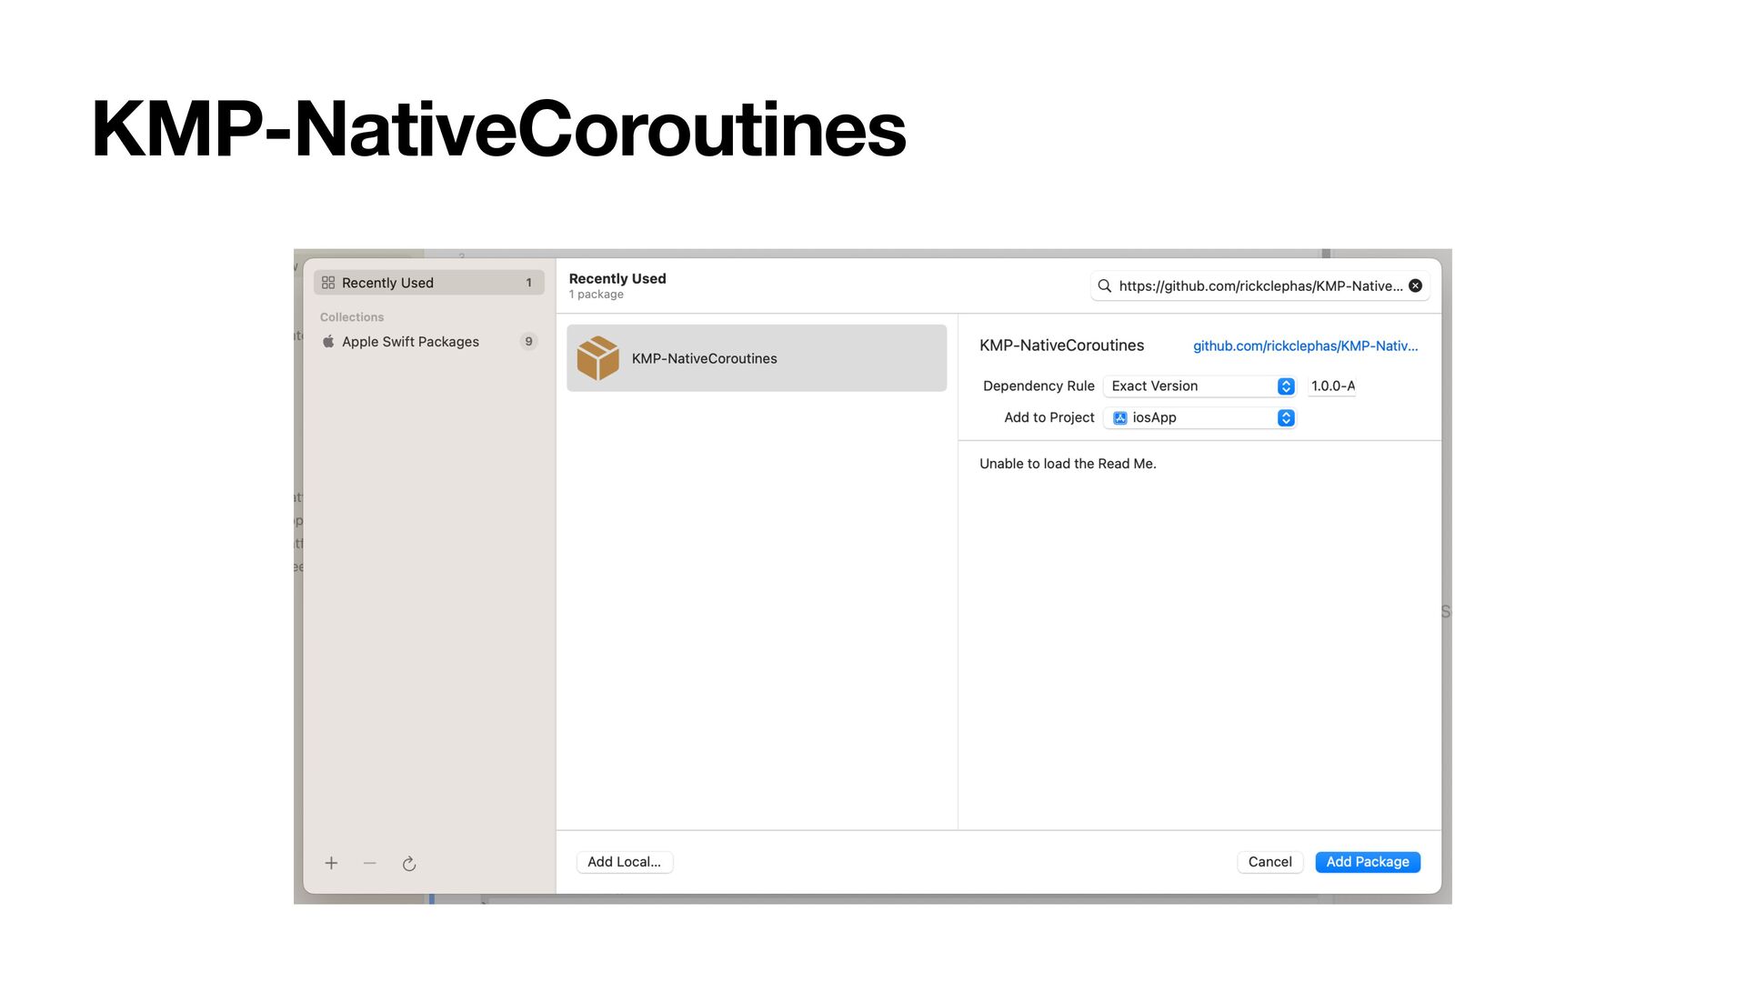The width and height of the screenshot is (1746, 982).
Task: Select the KMP-NativeCoroutines package row
Action: (757, 358)
